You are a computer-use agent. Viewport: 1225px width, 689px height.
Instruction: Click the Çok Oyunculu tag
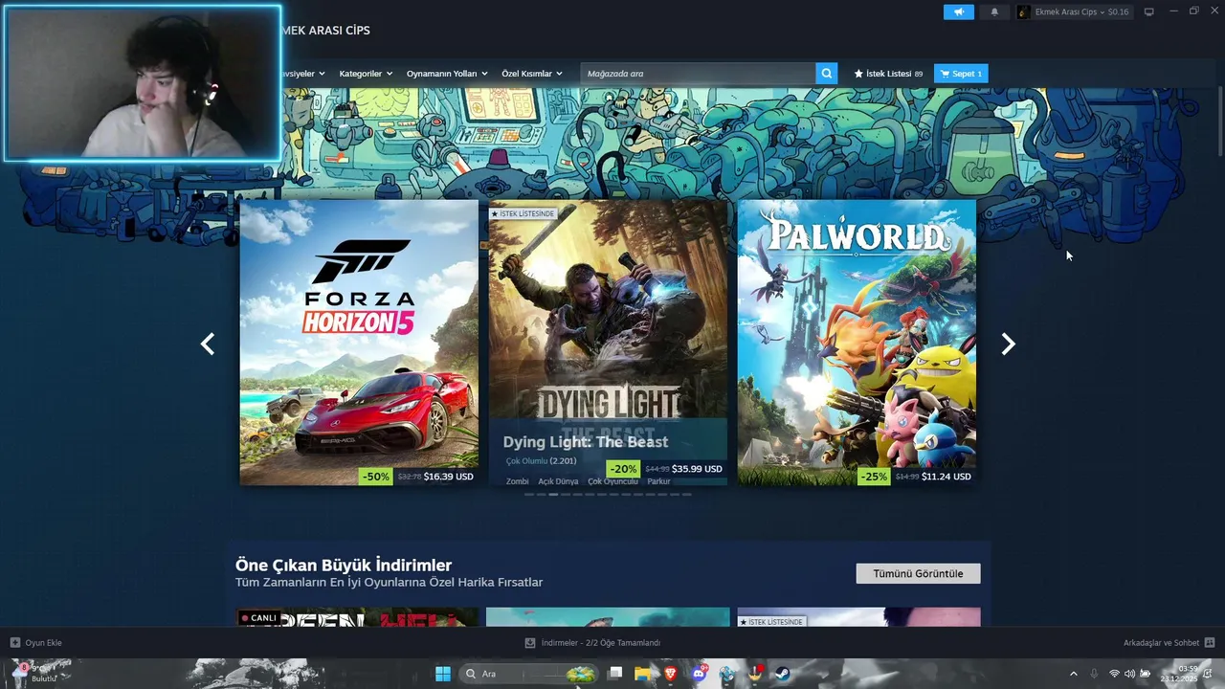pos(612,481)
